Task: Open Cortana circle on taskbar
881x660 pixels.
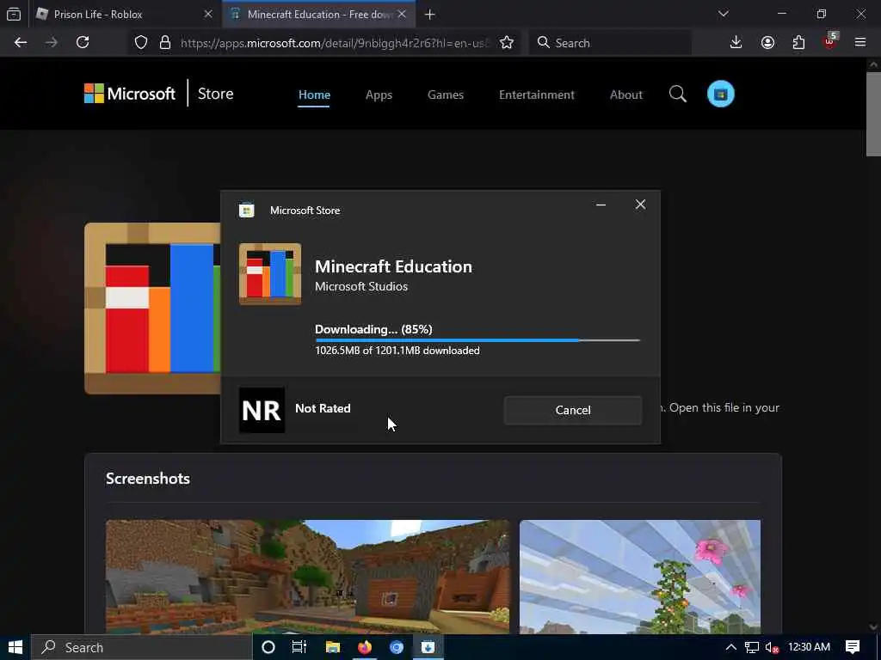Action: (x=268, y=648)
